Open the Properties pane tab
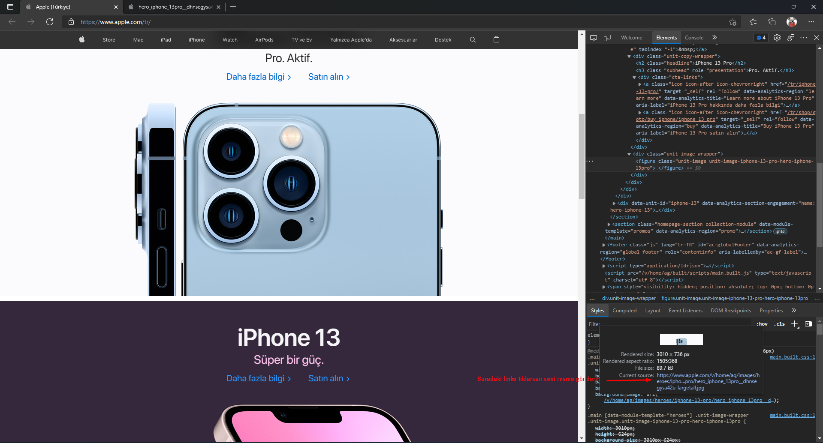Image resolution: width=823 pixels, height=443 pixels. pos(771,311)
